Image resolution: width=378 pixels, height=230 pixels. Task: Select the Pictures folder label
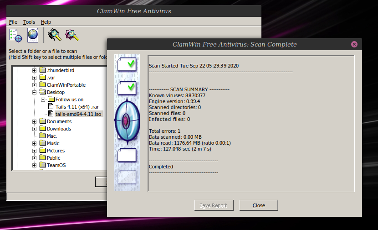point(56,151)
